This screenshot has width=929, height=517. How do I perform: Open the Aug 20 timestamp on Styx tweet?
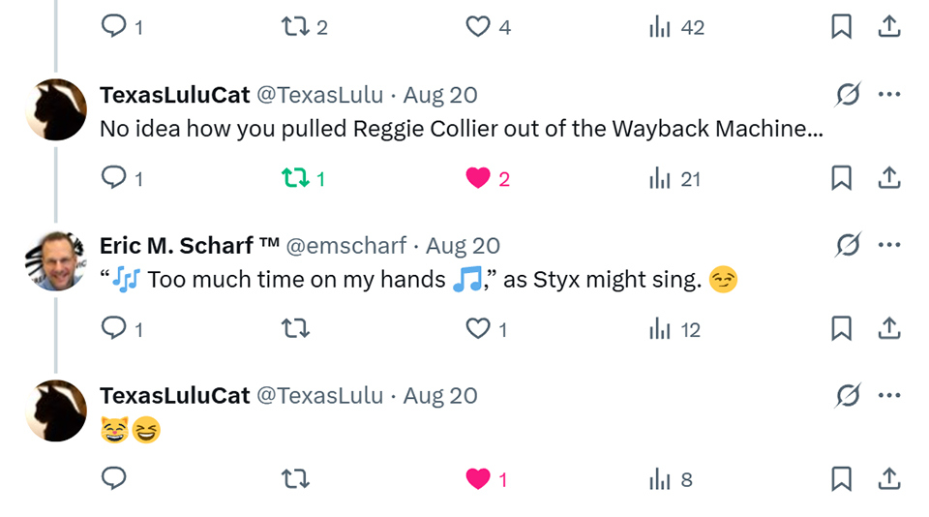point(463,246)
